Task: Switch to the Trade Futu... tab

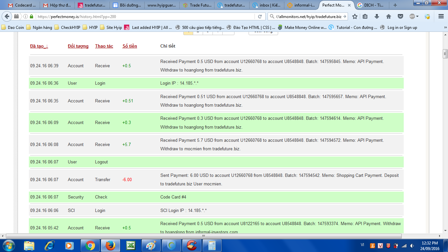Action: click(197, 5)
